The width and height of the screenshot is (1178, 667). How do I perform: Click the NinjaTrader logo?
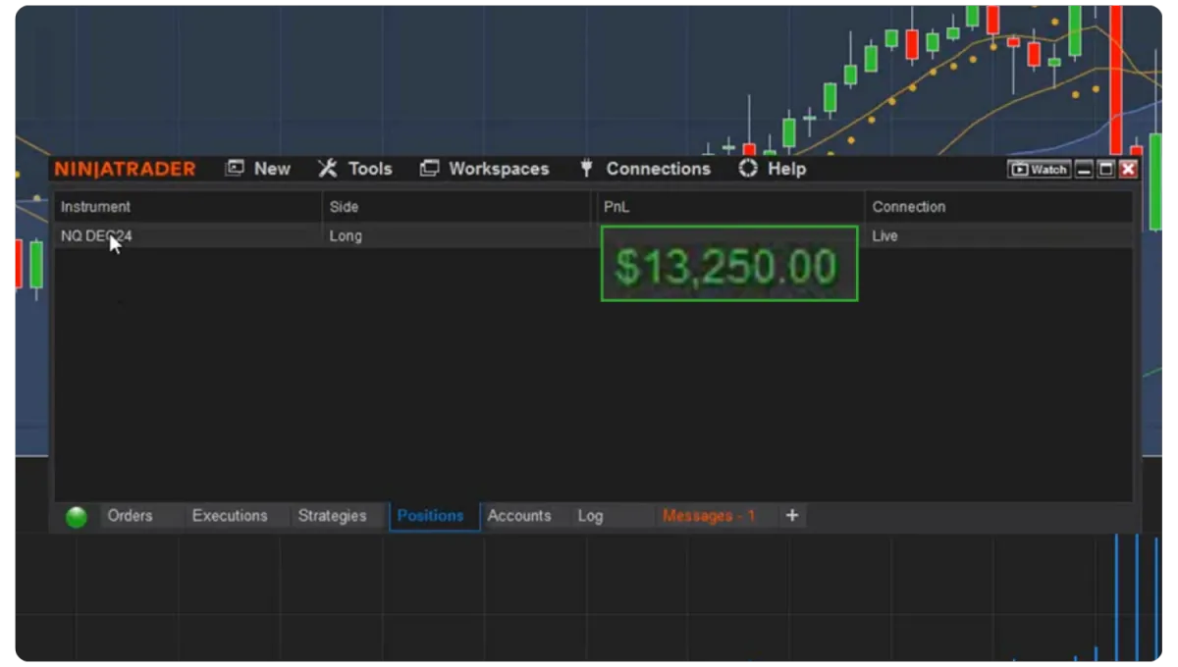(x=125, y=169)
